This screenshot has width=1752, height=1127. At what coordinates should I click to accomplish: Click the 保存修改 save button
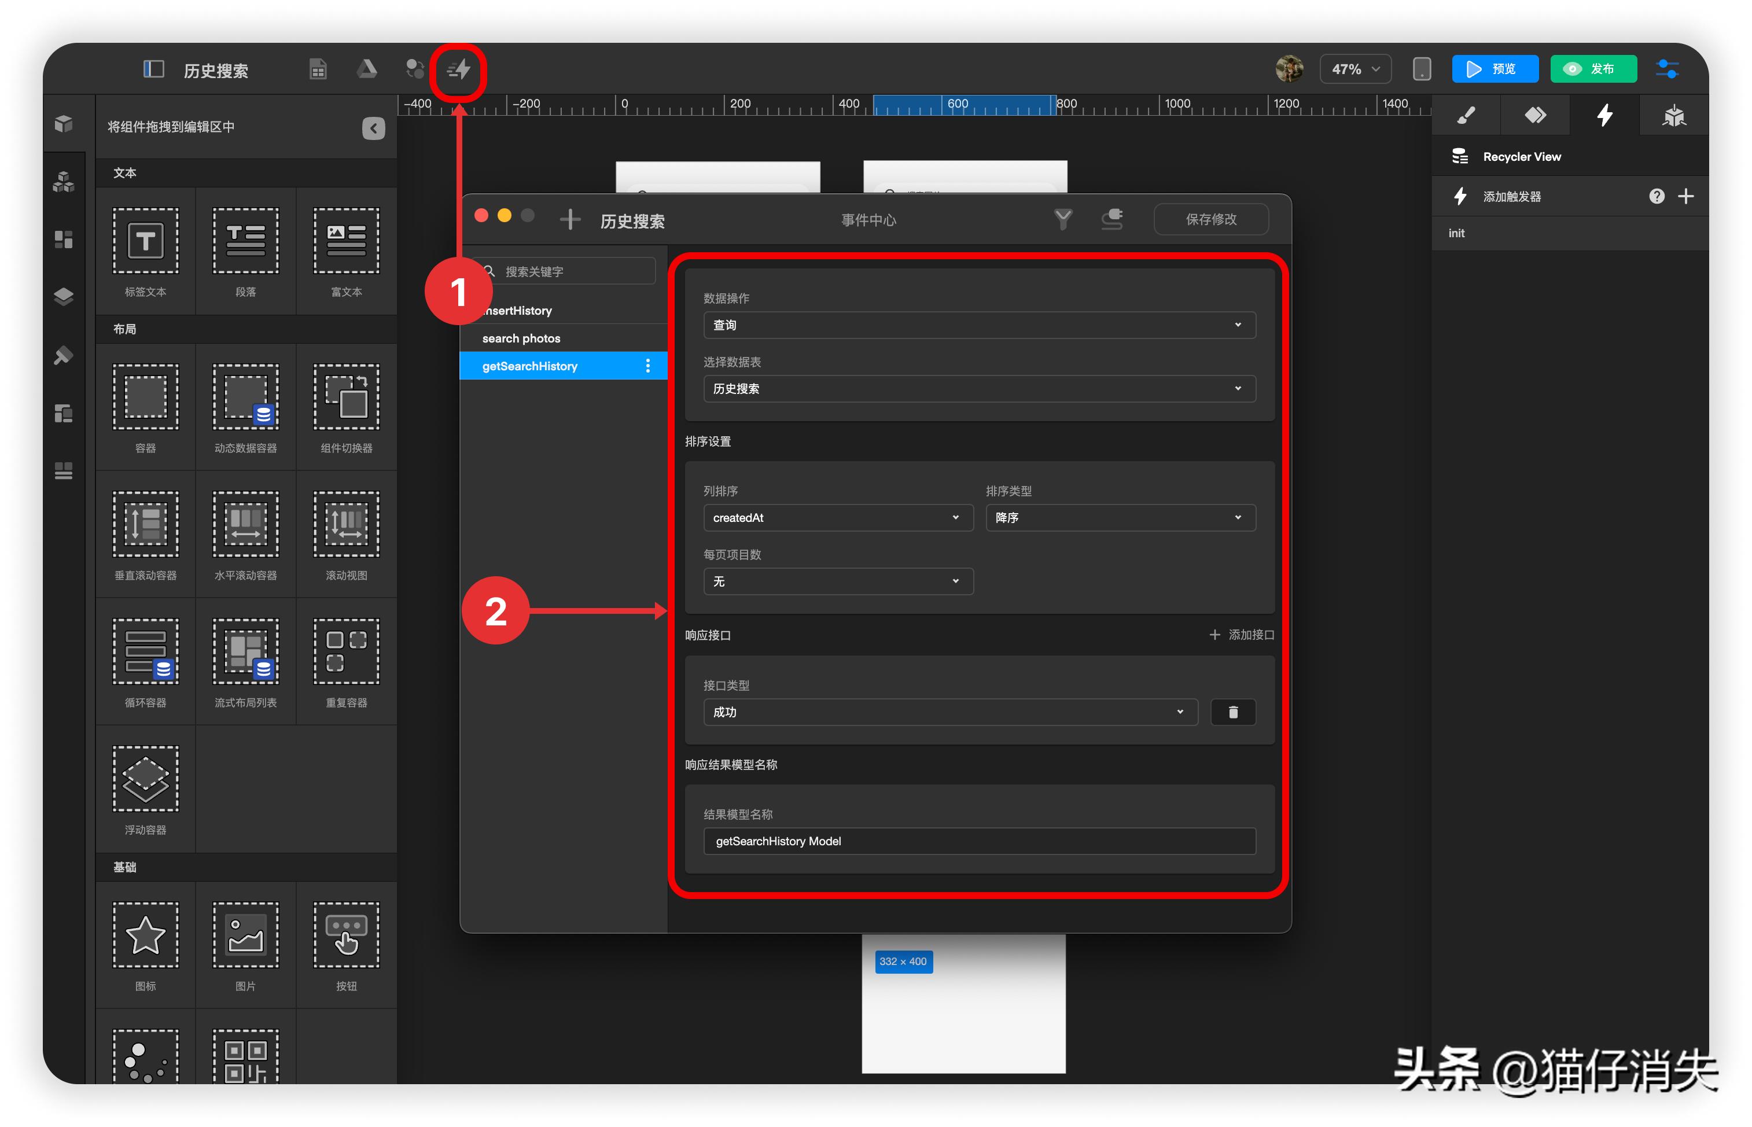point(1210,219)
